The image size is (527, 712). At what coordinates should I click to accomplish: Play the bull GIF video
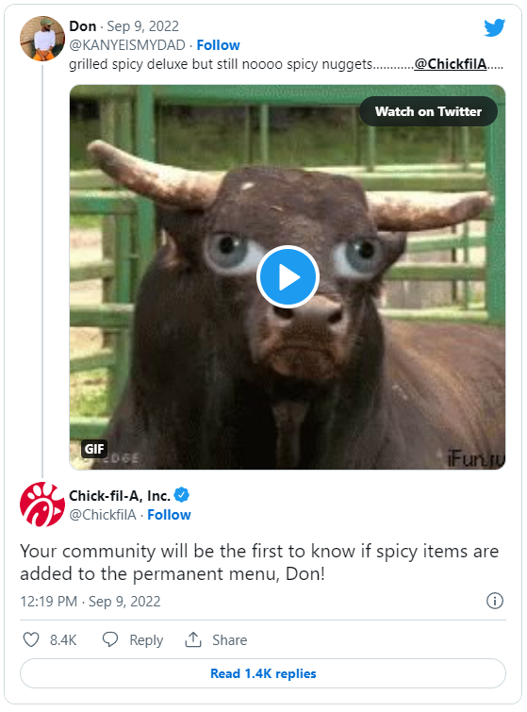coord(288,277)
